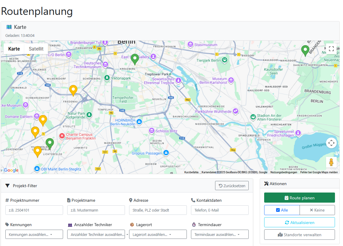The width and height of the screenshot is (343, 246).
Task: Switch map to Satellit view
Action: [36, 49]
